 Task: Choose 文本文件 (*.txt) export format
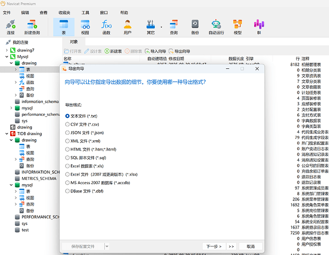(81, 116)
